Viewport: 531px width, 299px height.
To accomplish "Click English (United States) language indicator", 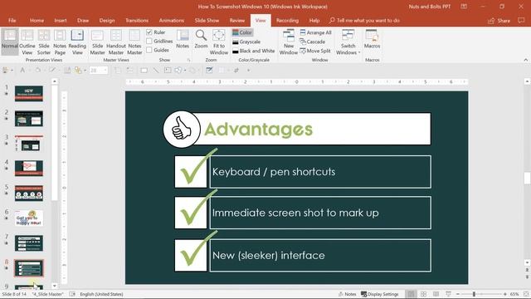I will click(101, 294).
